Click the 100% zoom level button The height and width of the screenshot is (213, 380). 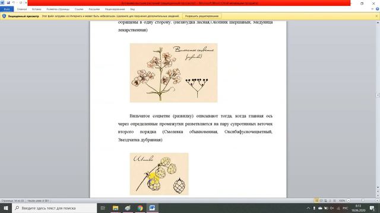point(342,201)
